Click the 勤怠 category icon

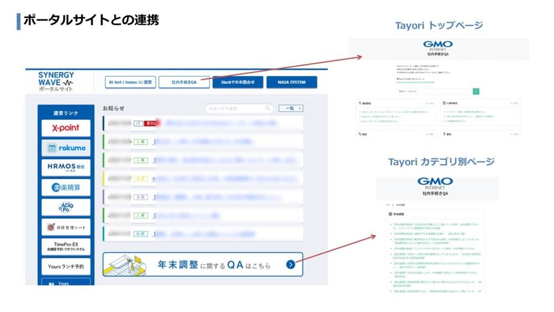(360, 134)
